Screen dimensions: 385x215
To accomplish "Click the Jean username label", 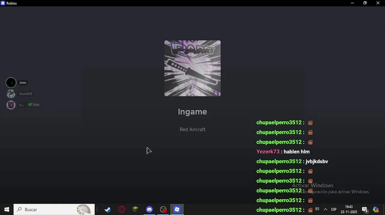I will click(23, 83).
